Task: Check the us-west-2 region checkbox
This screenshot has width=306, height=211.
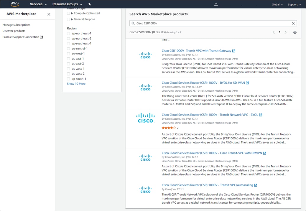Action: tap(68, 74)
